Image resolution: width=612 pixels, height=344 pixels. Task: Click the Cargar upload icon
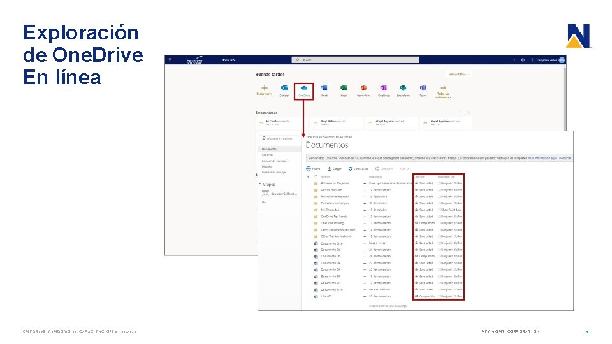tap(329, 169)
